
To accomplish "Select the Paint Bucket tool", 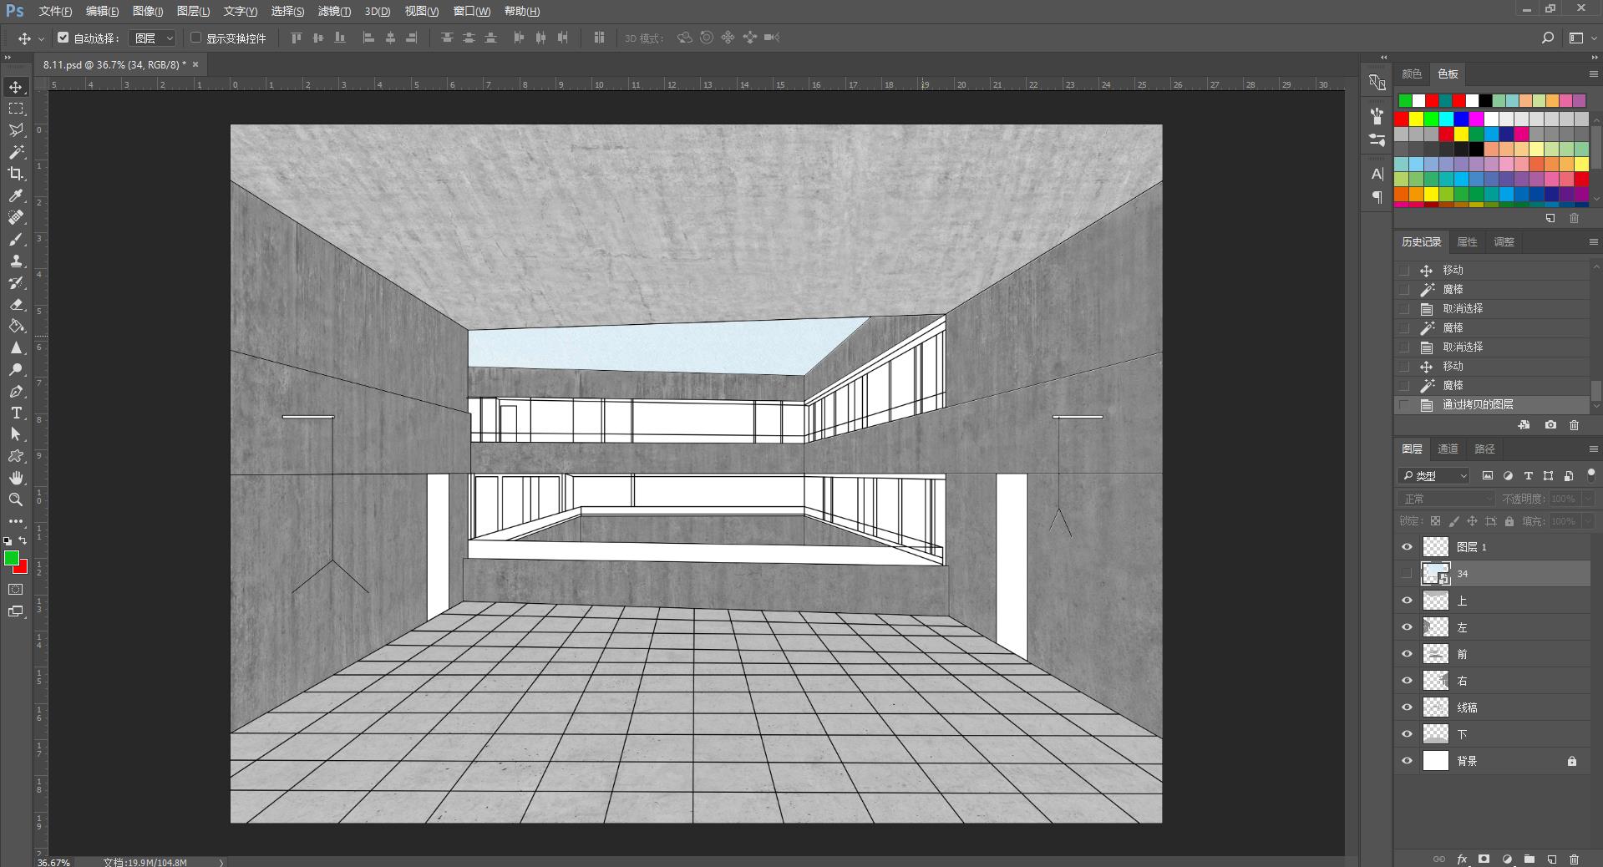I will [16, 326].
